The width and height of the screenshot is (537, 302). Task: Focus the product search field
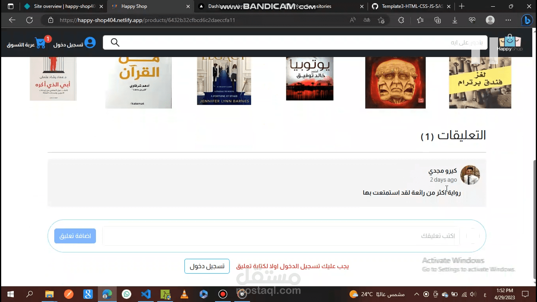tap(295, 42)
